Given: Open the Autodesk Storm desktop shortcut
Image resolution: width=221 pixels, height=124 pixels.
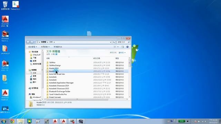Looking at the screenshot, I should tap(5, 36).
